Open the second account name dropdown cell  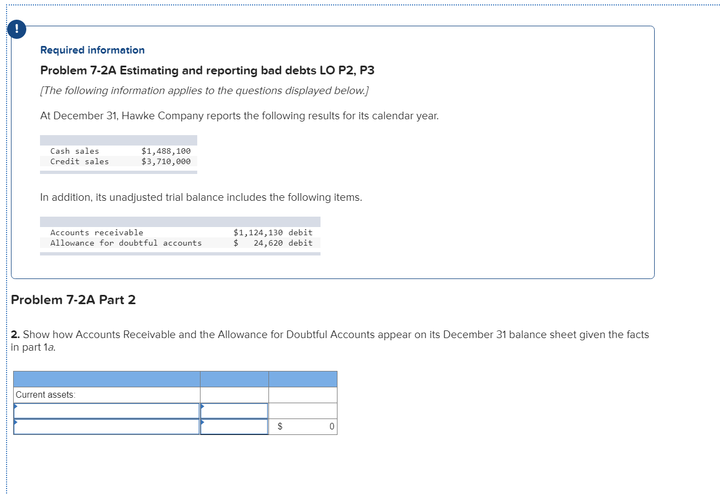pyautogui.click(x=107, y=426)
